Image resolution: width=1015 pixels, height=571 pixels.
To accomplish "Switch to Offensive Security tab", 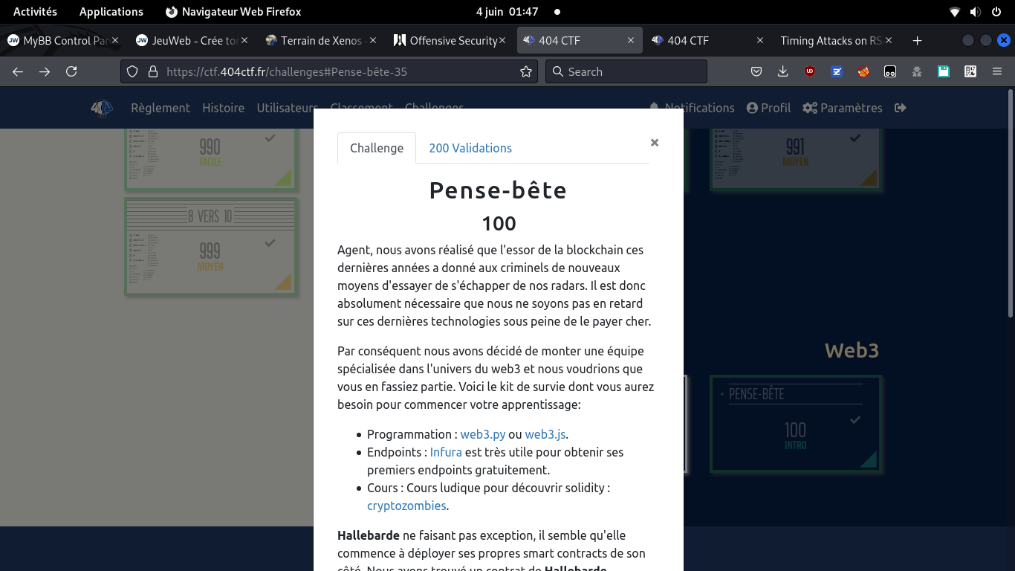I will (449, 40).
